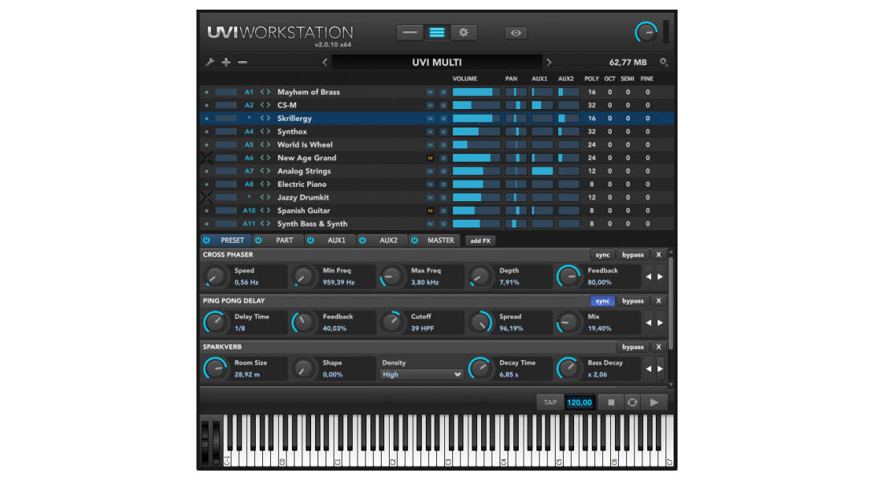Switch to the AUX2 effects tab

(389, 240)
